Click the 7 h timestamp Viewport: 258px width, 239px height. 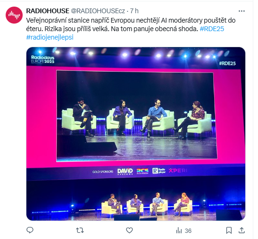[x=134, y=11]
